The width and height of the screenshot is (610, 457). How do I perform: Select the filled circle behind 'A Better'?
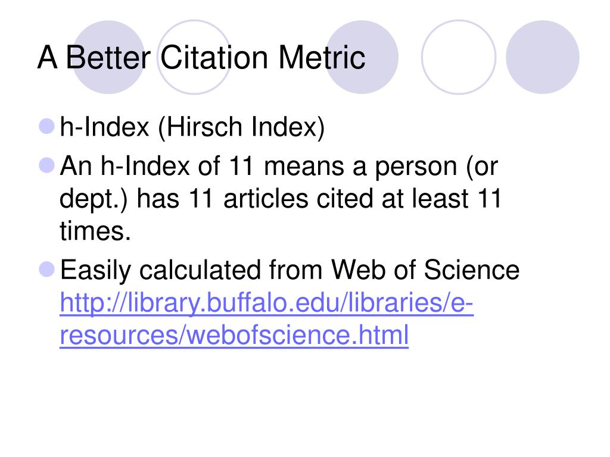click(108, 57)
